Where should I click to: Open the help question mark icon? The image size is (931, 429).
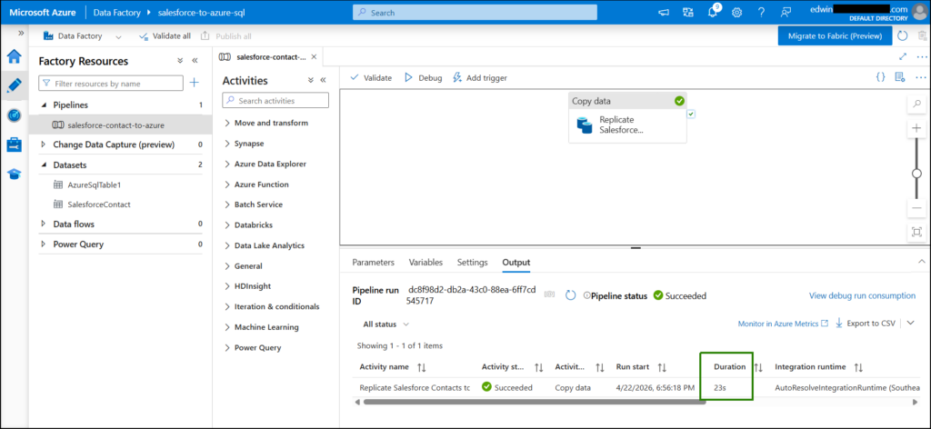pos(761,13)
